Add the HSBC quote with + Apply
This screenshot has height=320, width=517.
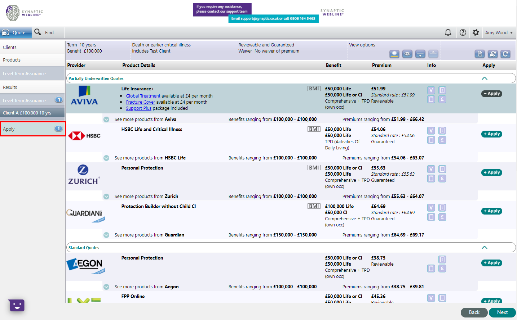[x=492, y=134]
